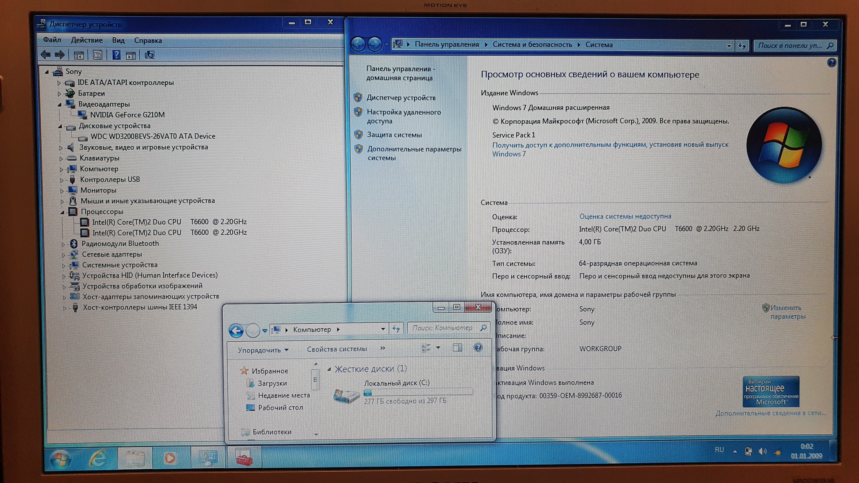Viewport: 859px width, 483px height.
Task: Click the change view icon in Компьютер window
Action: coord(426,348)
